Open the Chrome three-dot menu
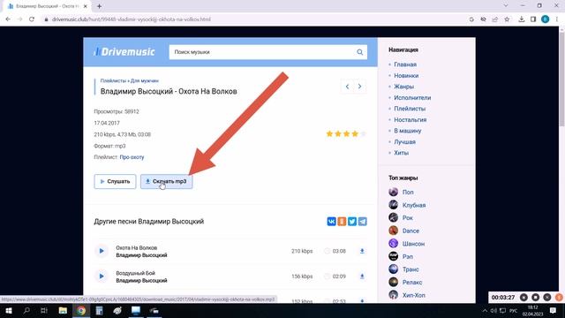 point(557,19)
